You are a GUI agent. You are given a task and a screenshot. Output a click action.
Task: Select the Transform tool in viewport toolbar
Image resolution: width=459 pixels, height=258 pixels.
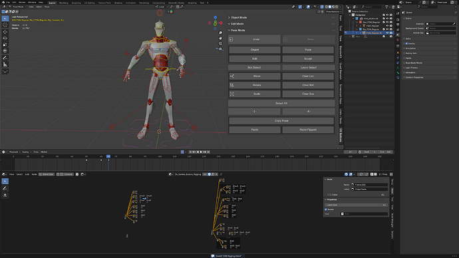[5, 51]
